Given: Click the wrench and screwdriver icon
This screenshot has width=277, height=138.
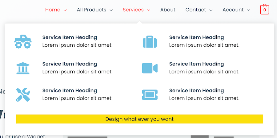Looking at the screenshot, I should click(x=23, y=94).
